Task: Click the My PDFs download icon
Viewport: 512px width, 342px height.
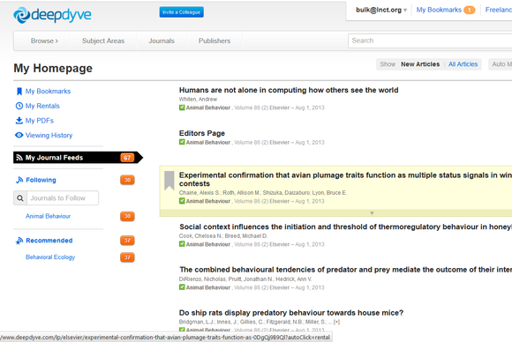Action: pos(19,121)
